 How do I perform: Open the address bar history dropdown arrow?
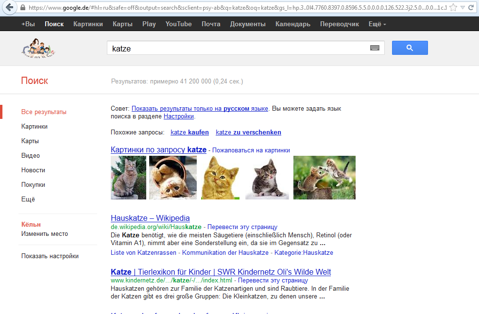[463, 8]
